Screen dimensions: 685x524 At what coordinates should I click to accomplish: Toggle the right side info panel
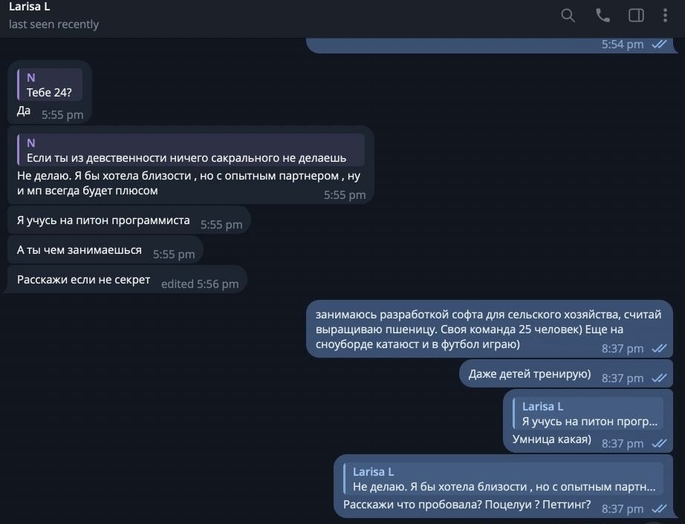(x=636, y=16)
